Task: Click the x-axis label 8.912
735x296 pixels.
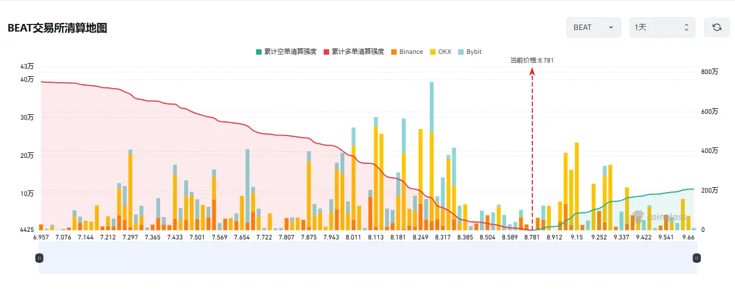Action: click(x=554, y=237)
